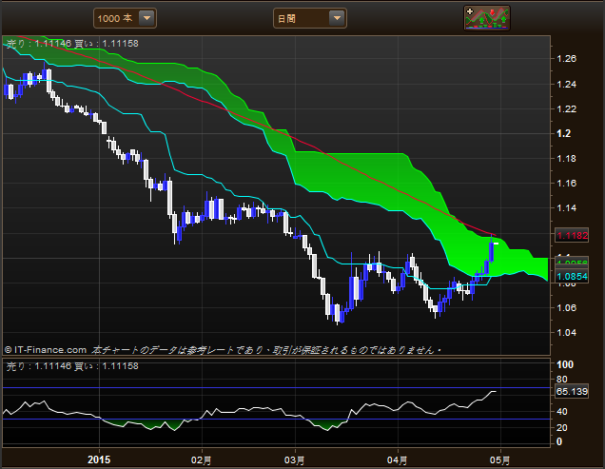Image resolution: width=605 pixels, height=469 pixels.
Task: Select the 1.14 price axis label
Action: tap(566, 208)
